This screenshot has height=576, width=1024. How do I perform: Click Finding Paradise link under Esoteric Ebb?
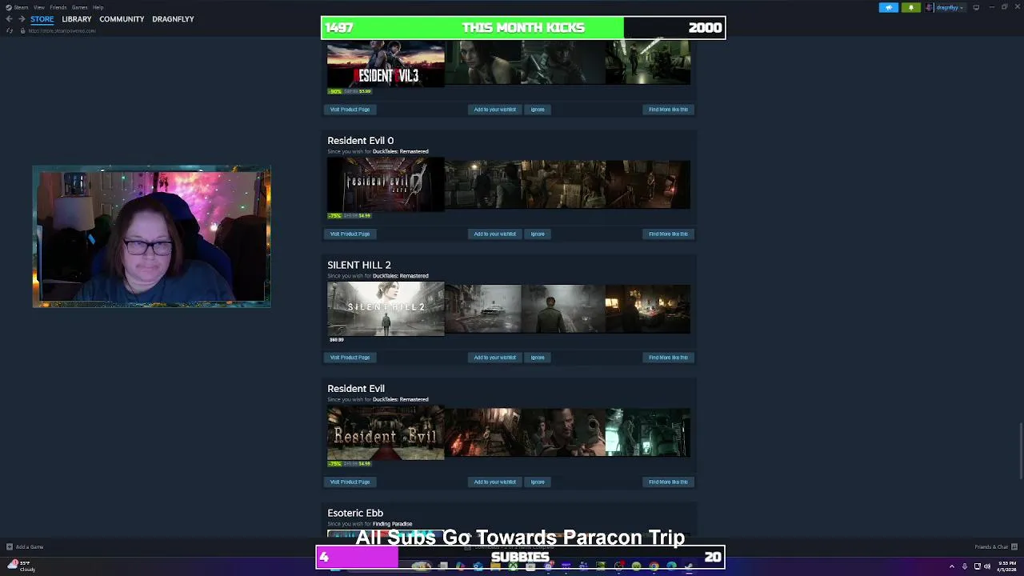coord(392,524)
